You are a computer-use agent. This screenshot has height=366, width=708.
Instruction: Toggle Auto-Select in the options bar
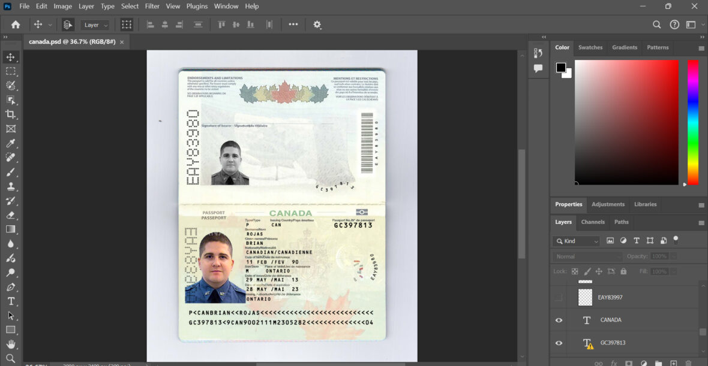68,25
